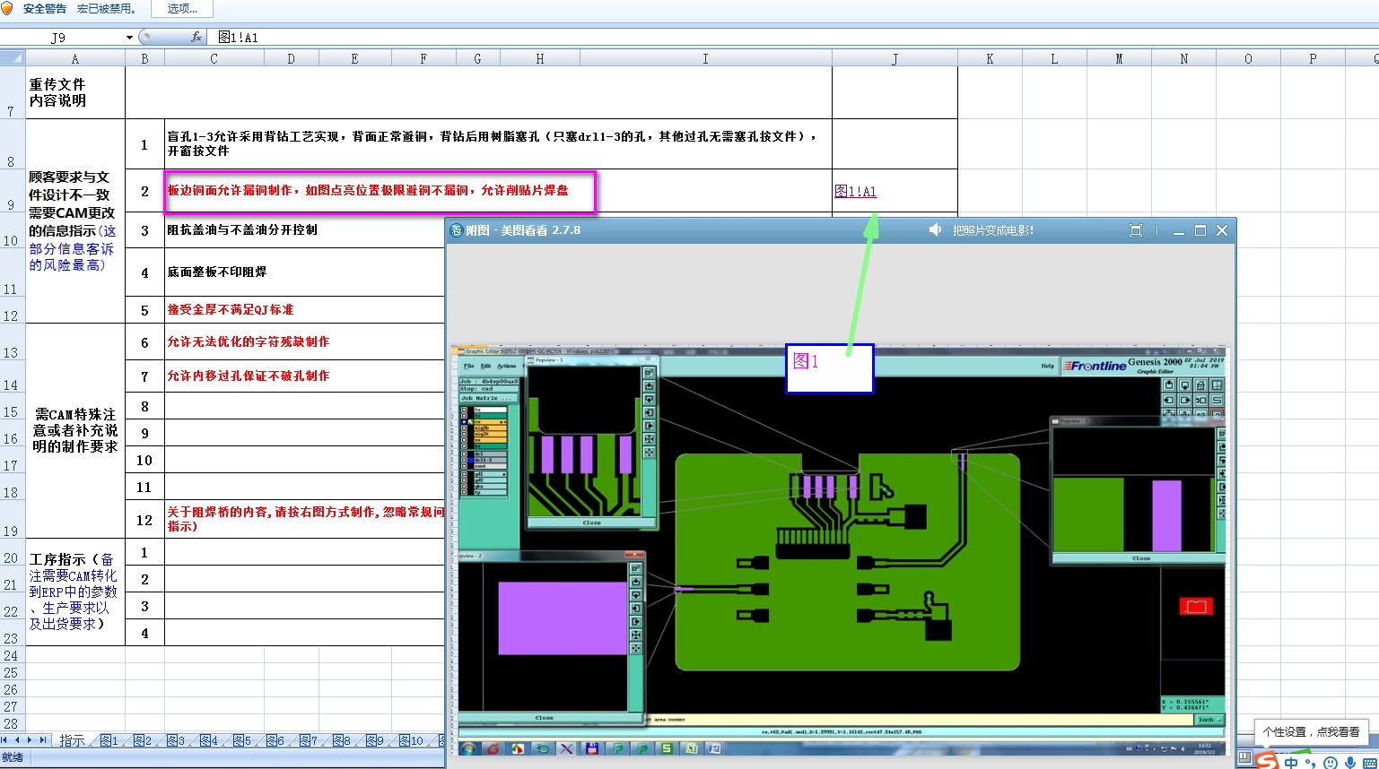Switch to the 图3 sheet tab
Viewport: 1379px width, 769px height.
pyautogui.click(x=176, y=740)
